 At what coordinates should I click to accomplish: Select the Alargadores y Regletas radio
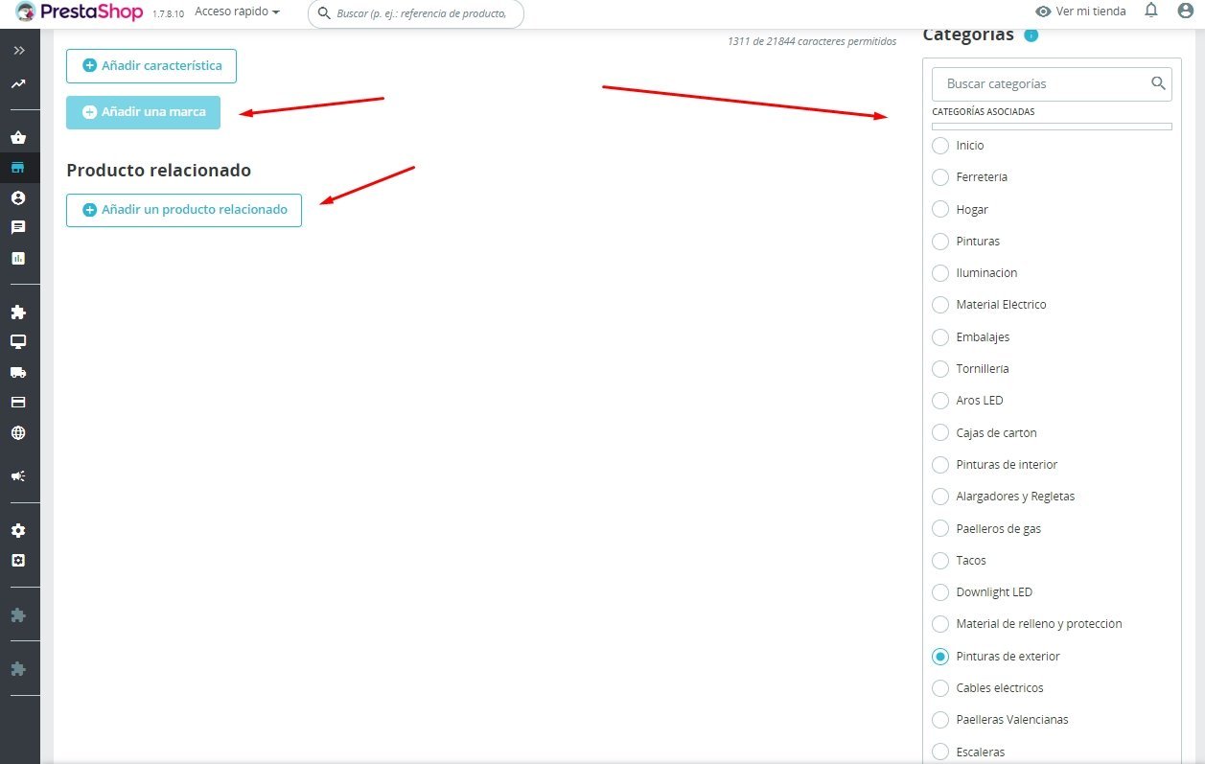940,497
